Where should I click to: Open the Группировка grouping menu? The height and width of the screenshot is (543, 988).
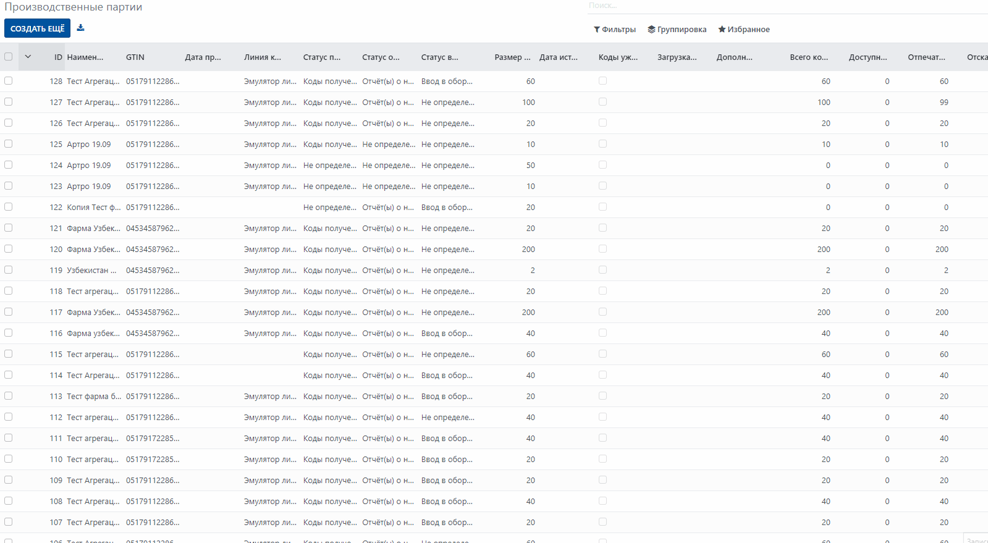click(x=677, y=30)
